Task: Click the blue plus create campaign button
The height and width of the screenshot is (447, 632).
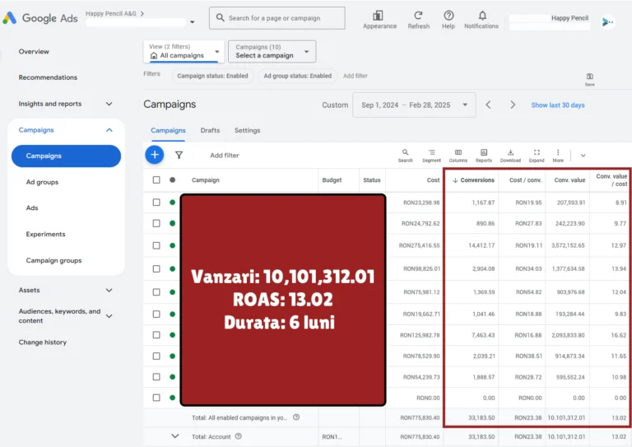Action: (155, 155)
